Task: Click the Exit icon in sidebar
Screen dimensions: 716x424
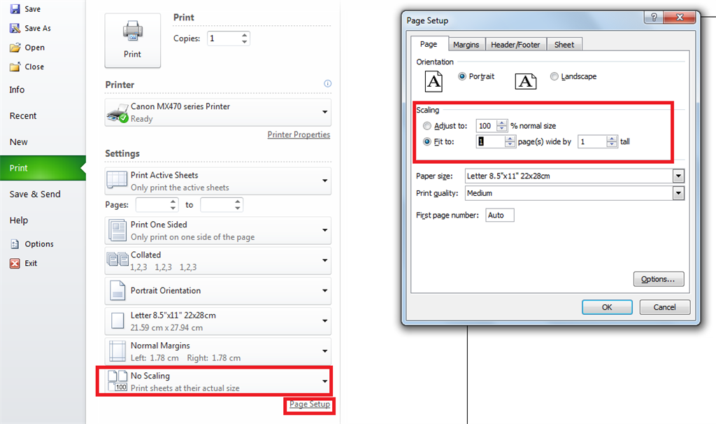Action: click(x=15, y=263)
